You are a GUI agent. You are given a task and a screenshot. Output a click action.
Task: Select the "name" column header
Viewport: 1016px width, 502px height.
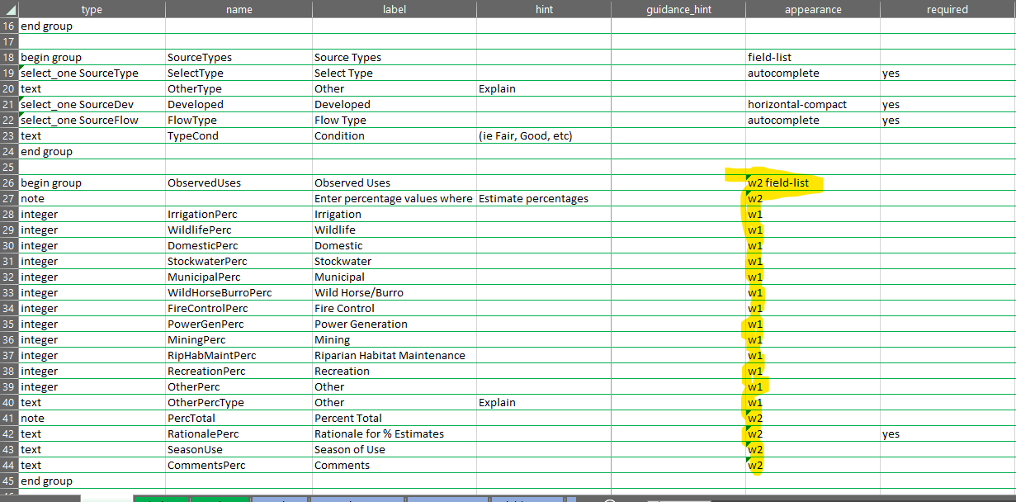point(239,9)
